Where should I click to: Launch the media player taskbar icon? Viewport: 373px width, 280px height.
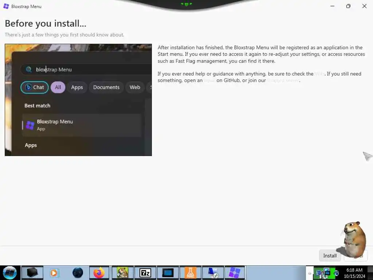pyautogui.click(x=54, y=273)
